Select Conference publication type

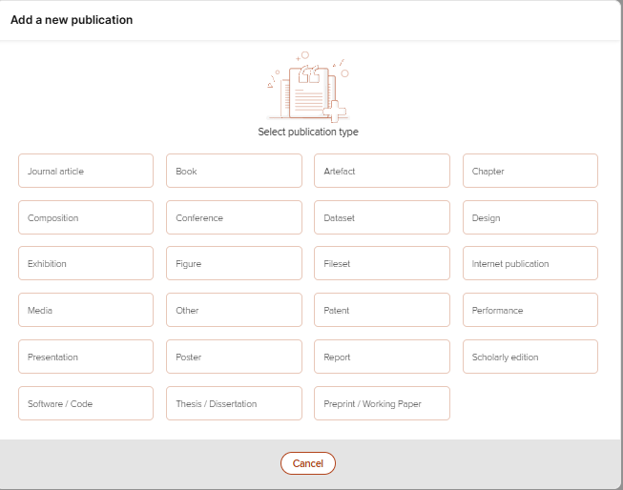(234, 217)
